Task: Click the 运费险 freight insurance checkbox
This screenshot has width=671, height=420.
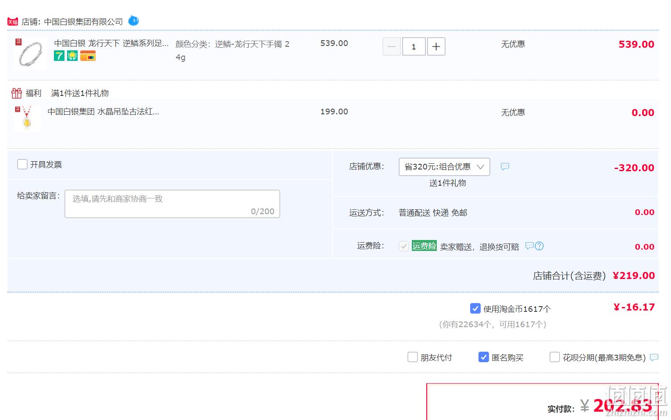Action: coord(404,246)
